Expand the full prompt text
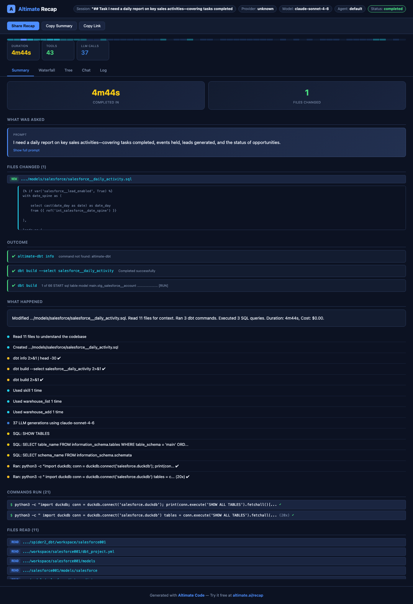 (x=26, y=150)
